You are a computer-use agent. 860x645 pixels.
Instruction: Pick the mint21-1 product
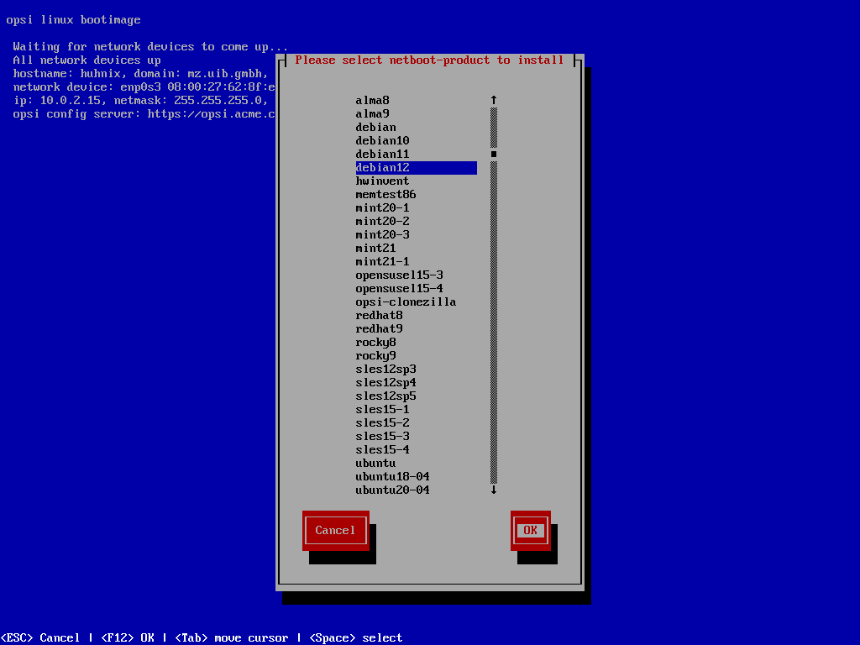[417, 262]
